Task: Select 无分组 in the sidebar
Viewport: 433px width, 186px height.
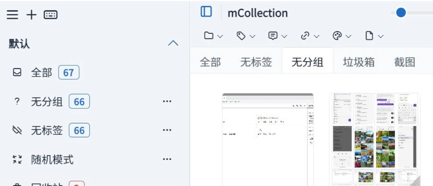Action: coord(47,101)
